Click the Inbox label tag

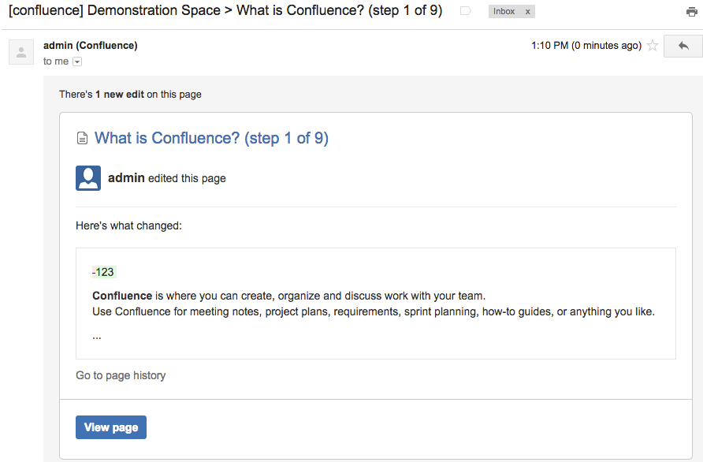[x=504, y=12]
